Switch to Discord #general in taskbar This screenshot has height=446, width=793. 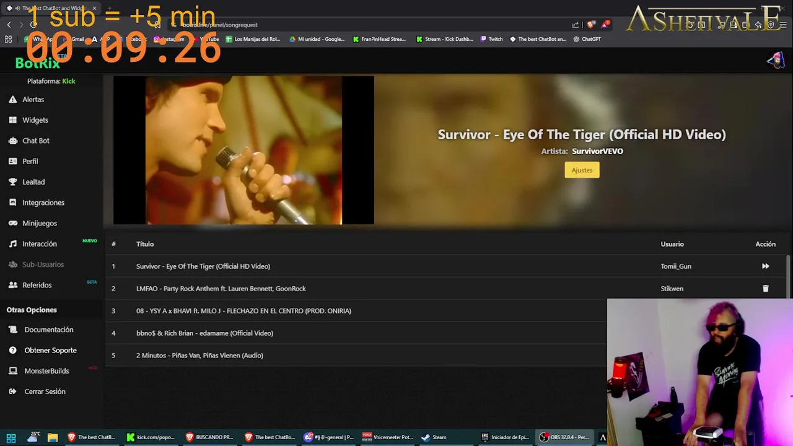(328, 437)
